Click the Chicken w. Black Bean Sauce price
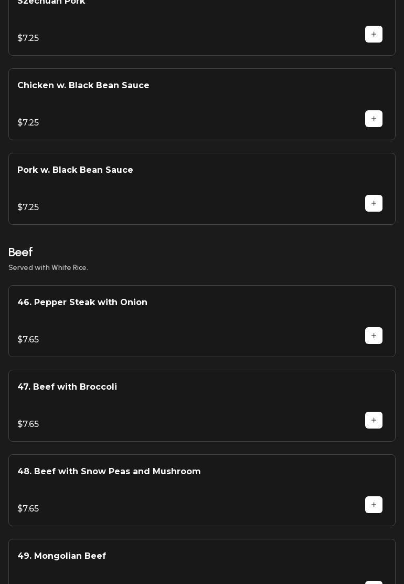The height and width of the screenshot is (584, 404). (x=28, y=123)
